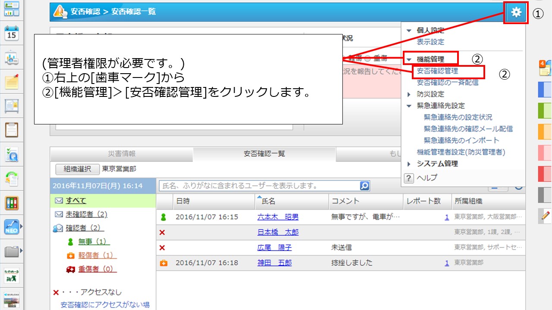Expand the システム管理 menu section

pos(409,164)
